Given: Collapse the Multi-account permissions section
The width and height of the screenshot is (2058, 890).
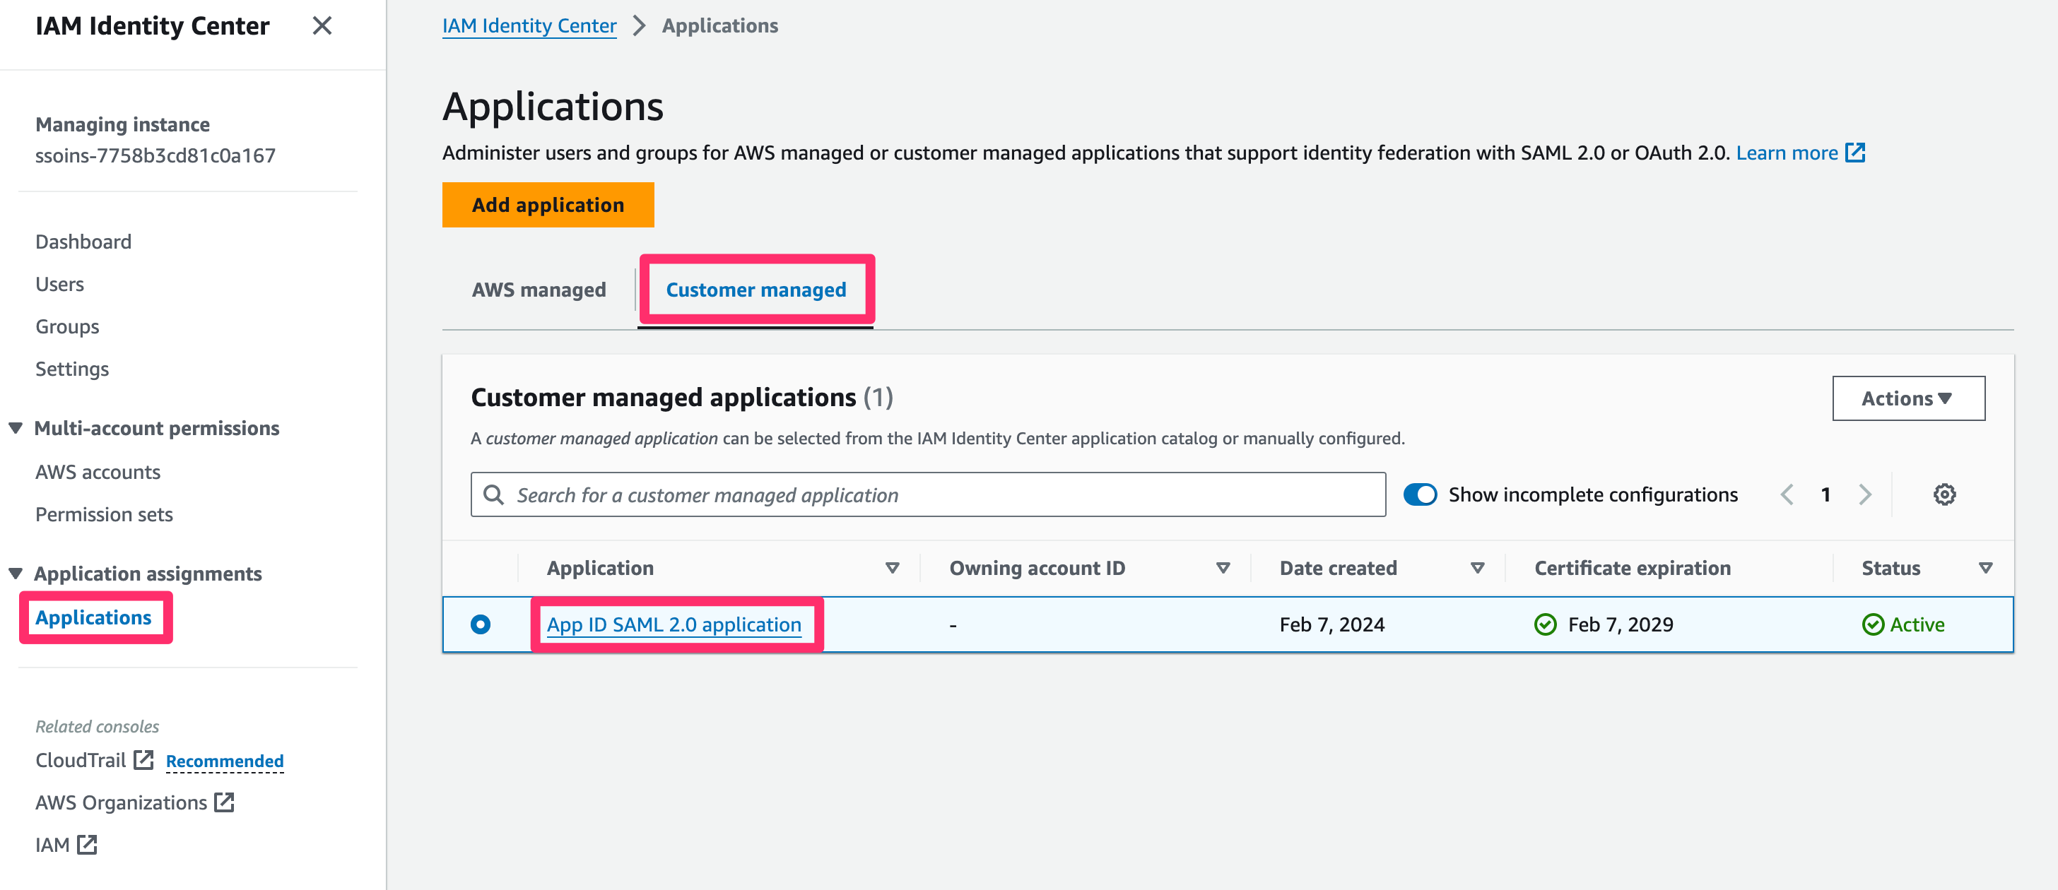Looking at the screenshot, I should point(16,428).
